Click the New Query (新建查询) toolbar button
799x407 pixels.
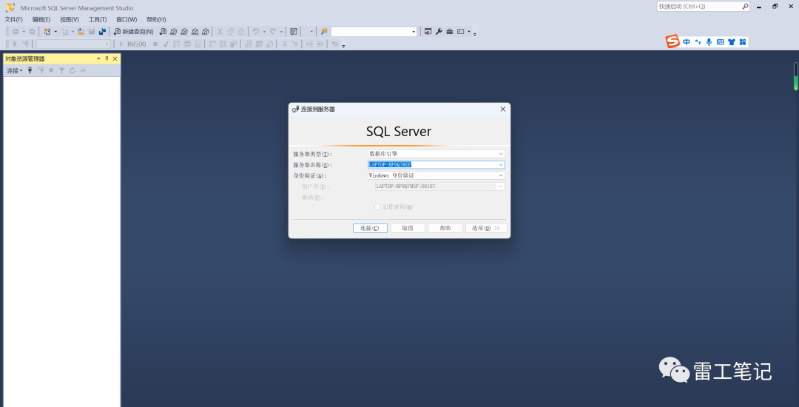(133, 32)
